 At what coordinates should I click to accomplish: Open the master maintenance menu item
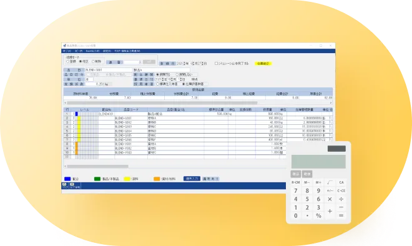(x=127, y=51)
